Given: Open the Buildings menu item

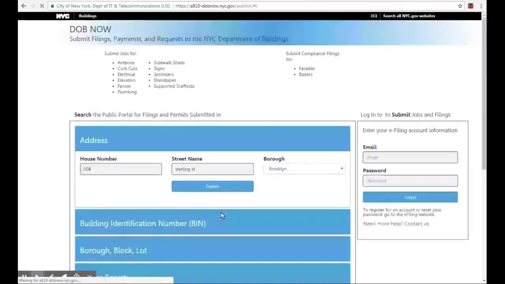Looking at the screenshot, I should coord(88,16).
